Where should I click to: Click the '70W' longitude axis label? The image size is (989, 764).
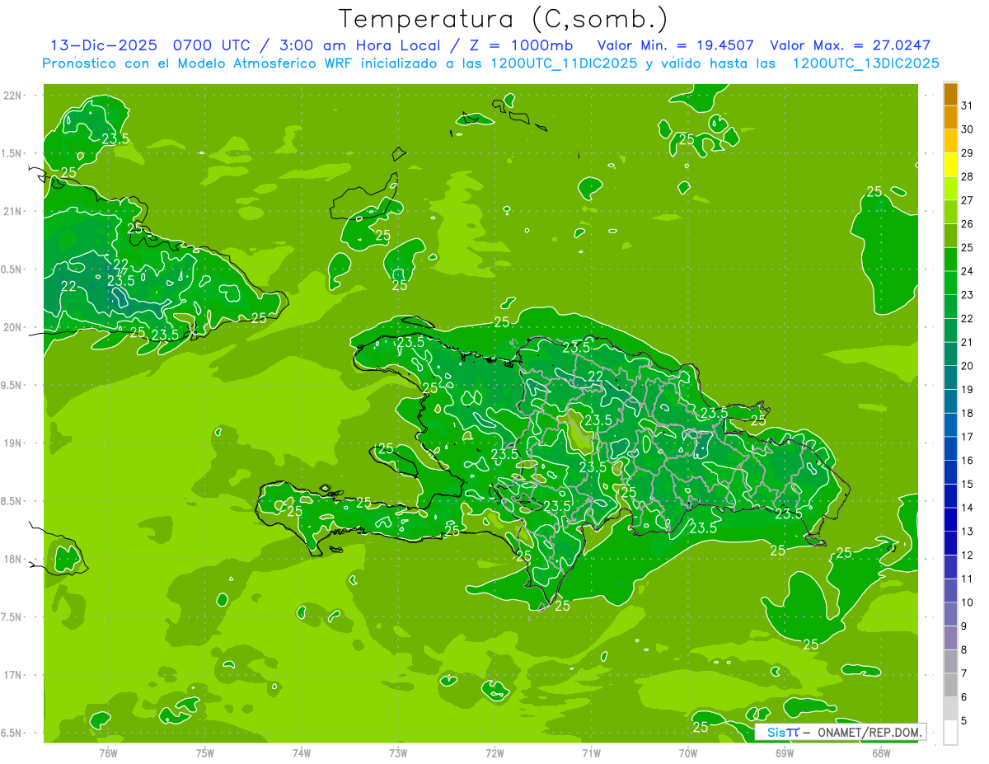(688, 753)
